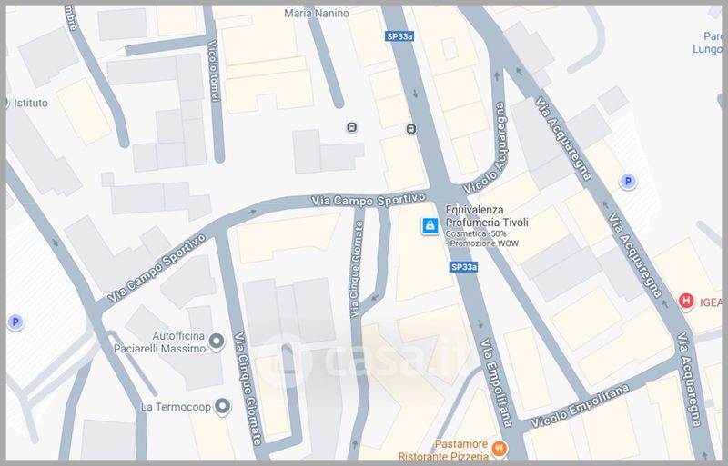
Task: Select the parking P icon beside Via Acquaregna
Action: pos(627,182)
